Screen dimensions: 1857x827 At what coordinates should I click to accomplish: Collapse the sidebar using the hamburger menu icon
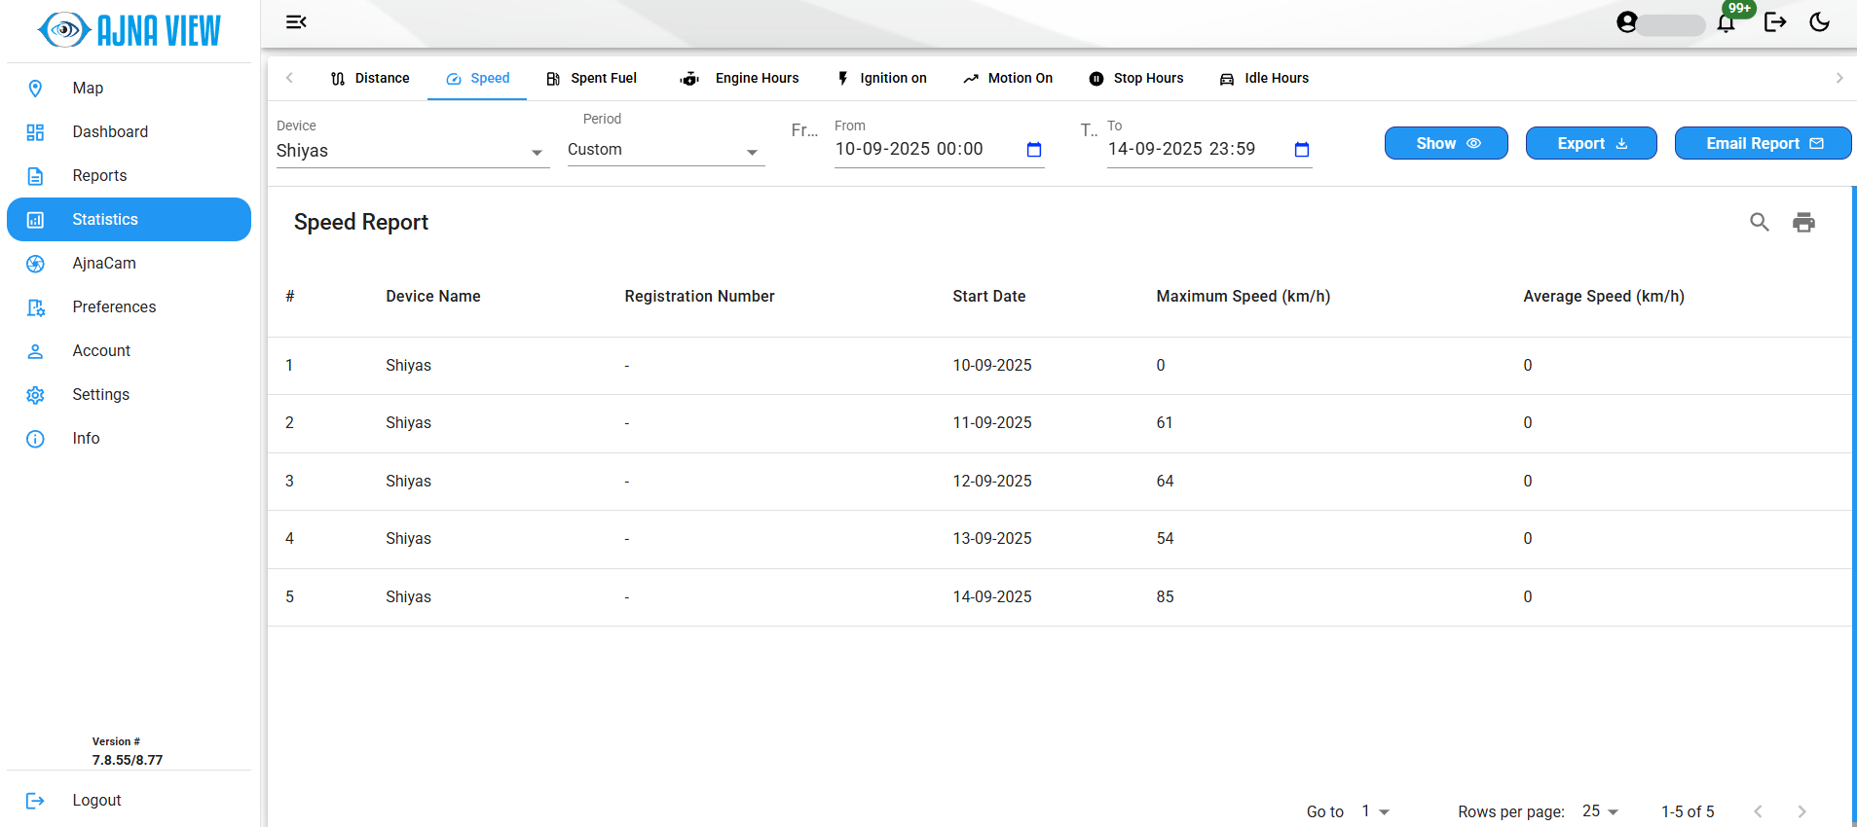point(296,22)
